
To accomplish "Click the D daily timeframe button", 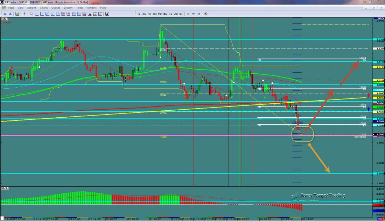I will [x=188, y=14].
